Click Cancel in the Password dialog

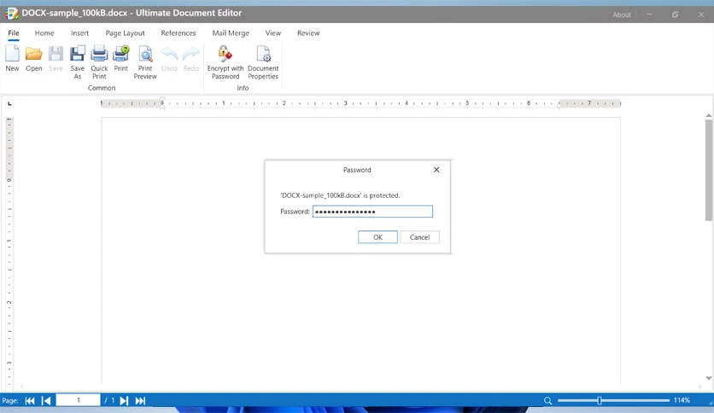419,237
